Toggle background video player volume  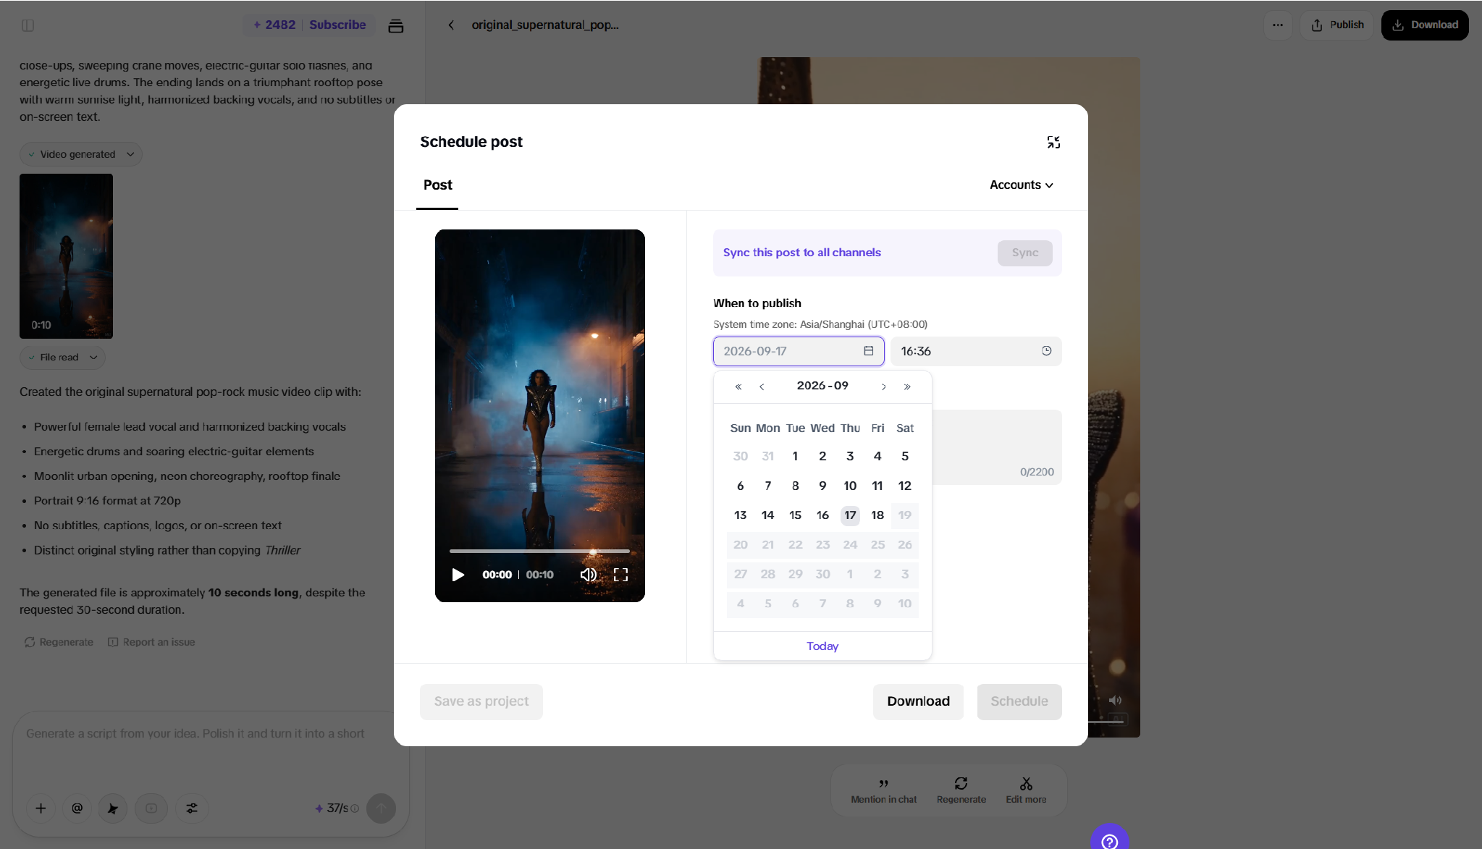pos(1115,700)
